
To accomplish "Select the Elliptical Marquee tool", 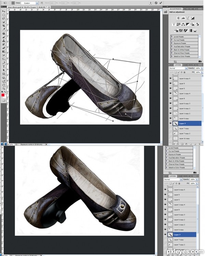I will click(4, 15).
